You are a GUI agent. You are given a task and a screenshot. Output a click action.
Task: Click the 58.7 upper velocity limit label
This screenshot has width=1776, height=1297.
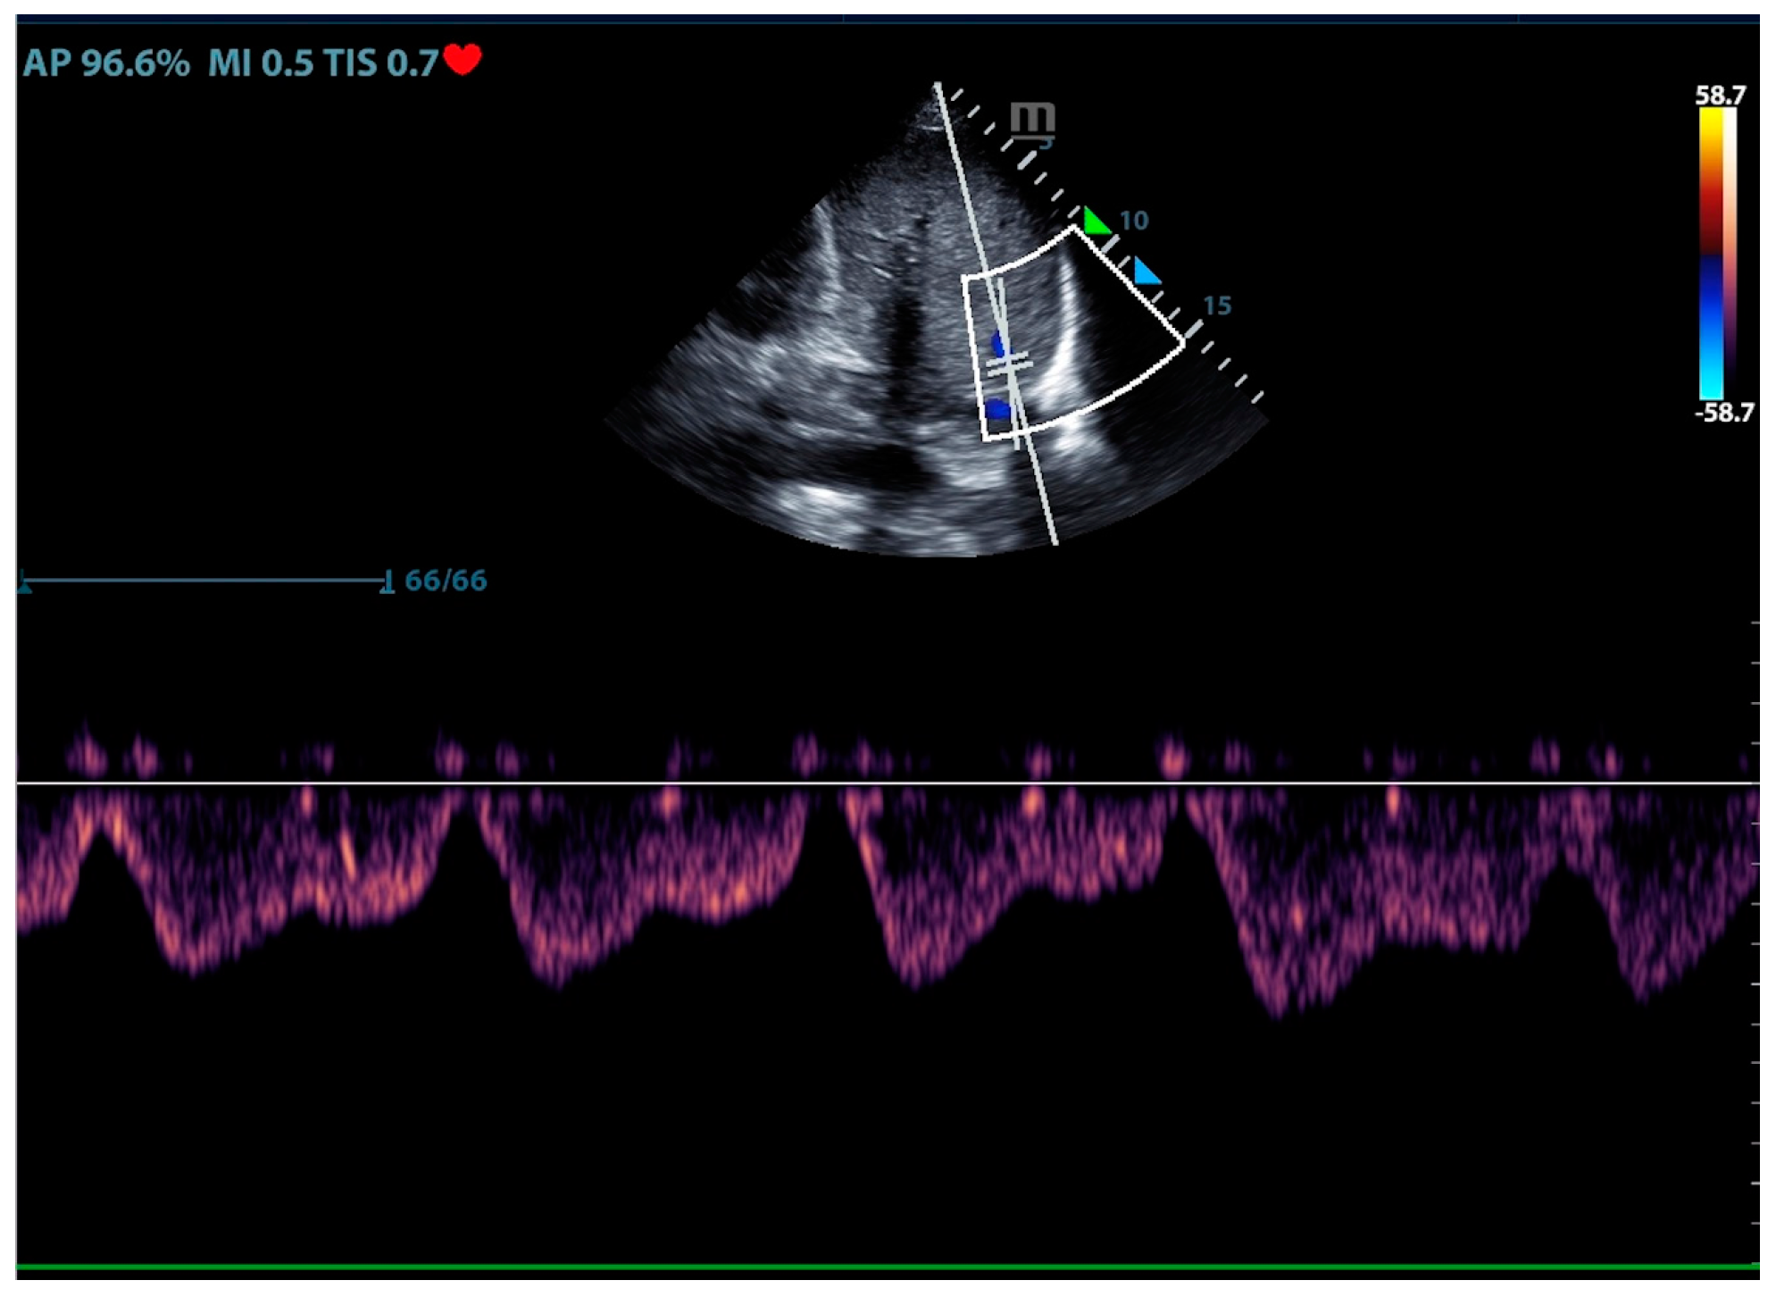coord(1720,96)
